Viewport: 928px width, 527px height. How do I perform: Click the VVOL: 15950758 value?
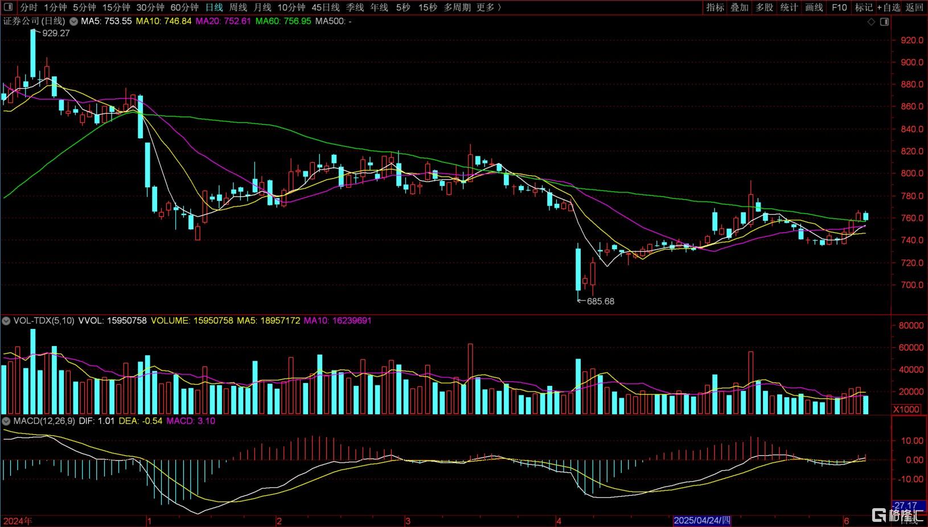pos(112,321)
